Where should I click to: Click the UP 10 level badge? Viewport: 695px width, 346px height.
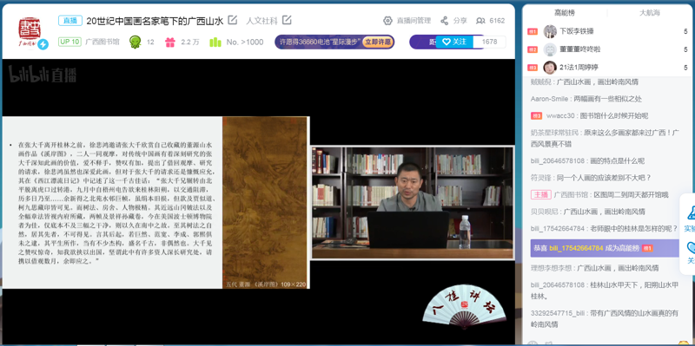[69, 42]
